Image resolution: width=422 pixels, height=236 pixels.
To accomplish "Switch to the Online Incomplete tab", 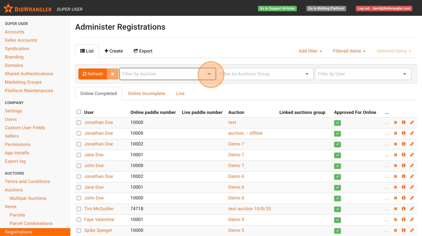I will [146, 93].
